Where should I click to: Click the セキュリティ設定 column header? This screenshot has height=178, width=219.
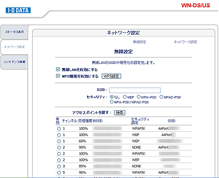(x=140, y=121)
